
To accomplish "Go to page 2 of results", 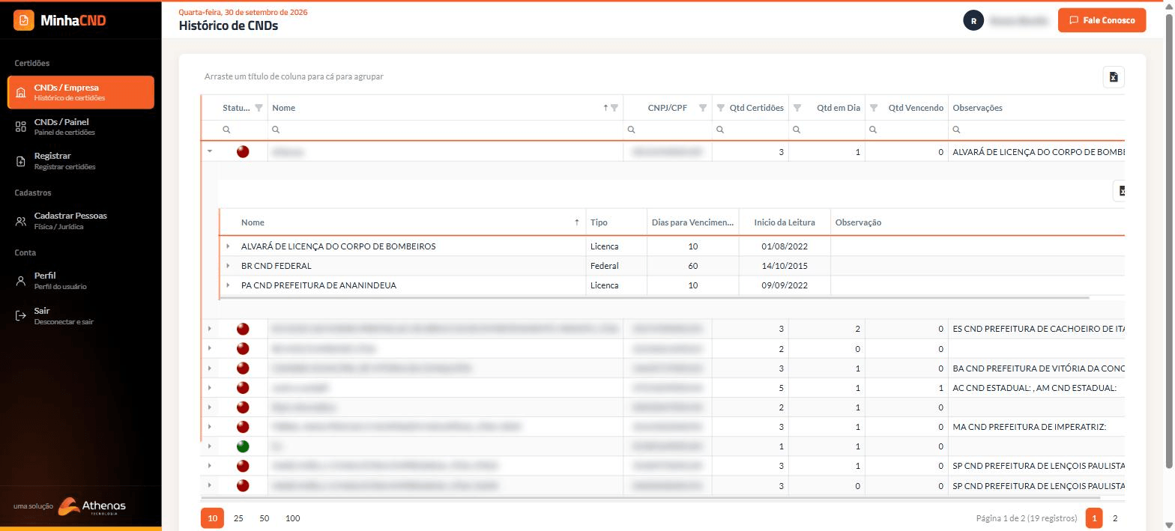I will coord(1115,518).
